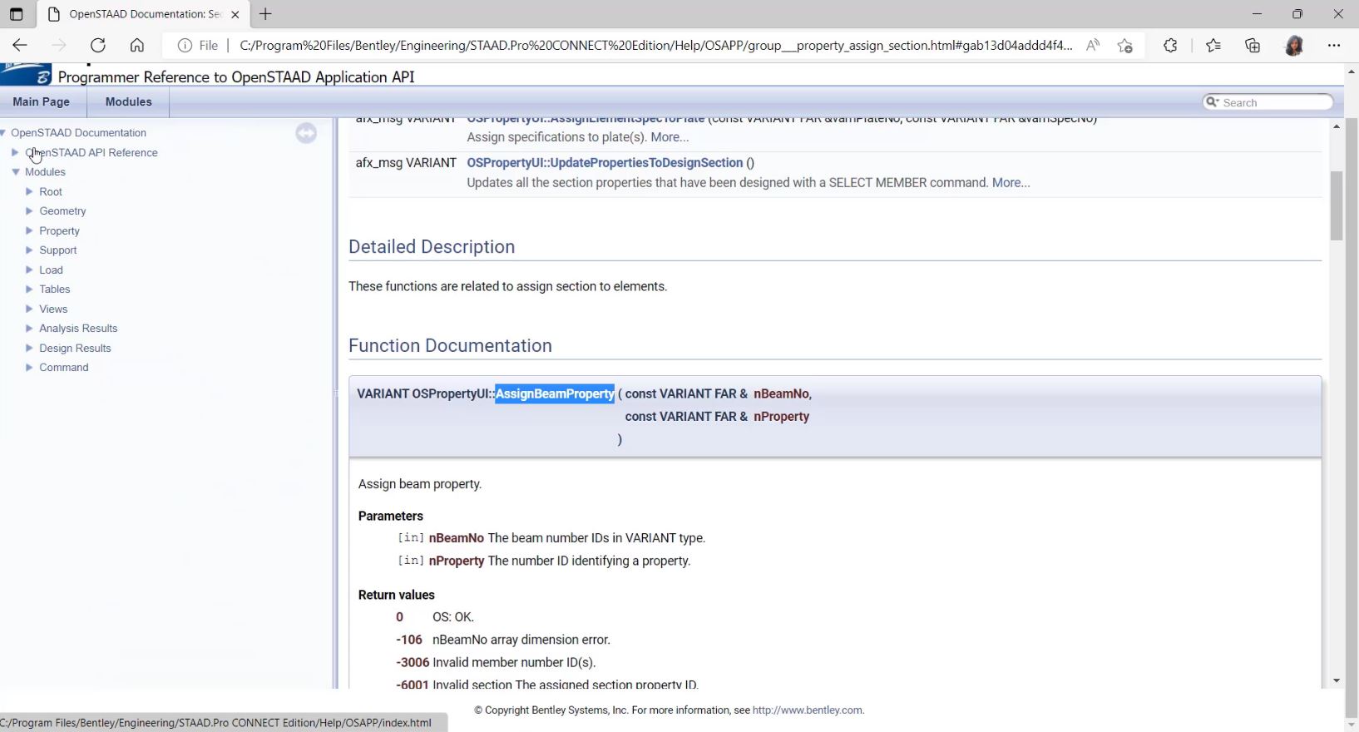Open the Geometry tree item
Screen dimensions: 1359x732
point(62,210)
